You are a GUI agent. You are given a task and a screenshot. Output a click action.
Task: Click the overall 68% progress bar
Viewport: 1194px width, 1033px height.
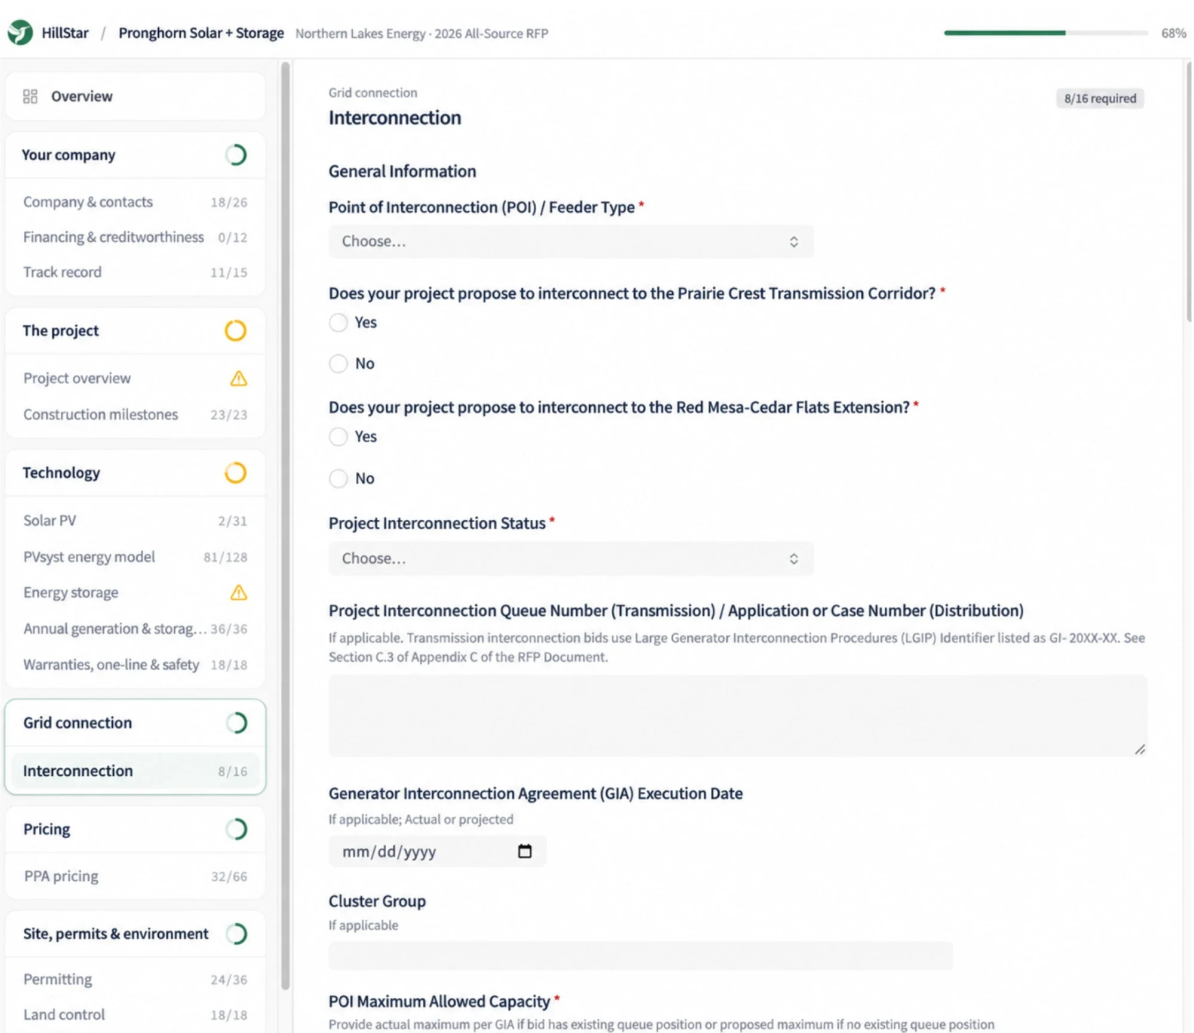click(1045, 33)
